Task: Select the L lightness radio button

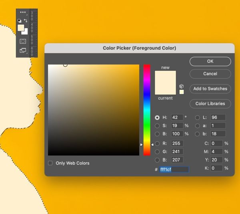Action: [x=198, y=117]
